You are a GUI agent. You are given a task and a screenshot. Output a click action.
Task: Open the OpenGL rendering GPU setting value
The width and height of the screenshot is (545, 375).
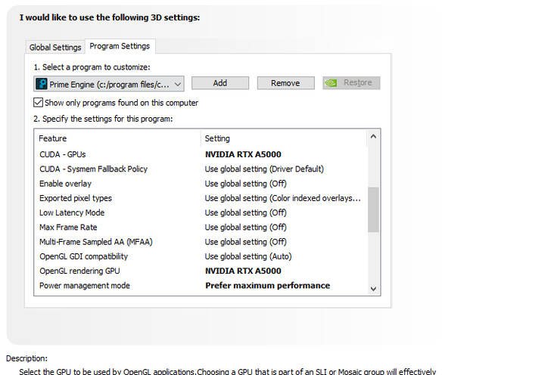pos(243,271)
